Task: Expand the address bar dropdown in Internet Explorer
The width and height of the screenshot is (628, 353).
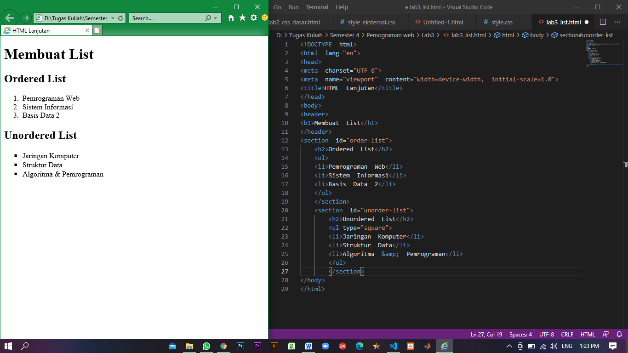Action: pyautogui.click(x=113, y=18)
